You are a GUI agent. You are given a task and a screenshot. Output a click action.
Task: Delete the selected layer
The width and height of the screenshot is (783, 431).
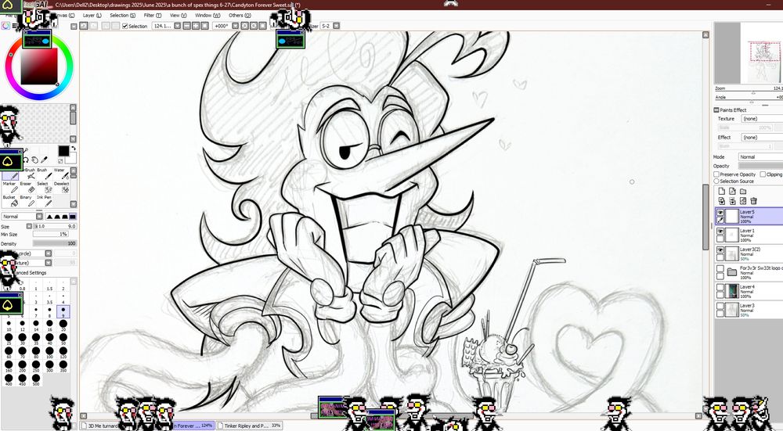point(753,201)
